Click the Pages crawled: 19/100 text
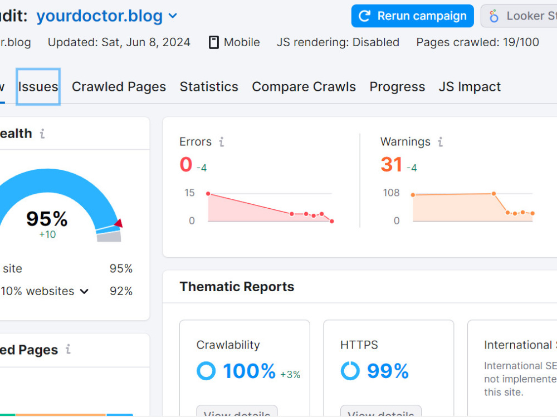This screenshot has width=557, height=417. pos(477,42)
